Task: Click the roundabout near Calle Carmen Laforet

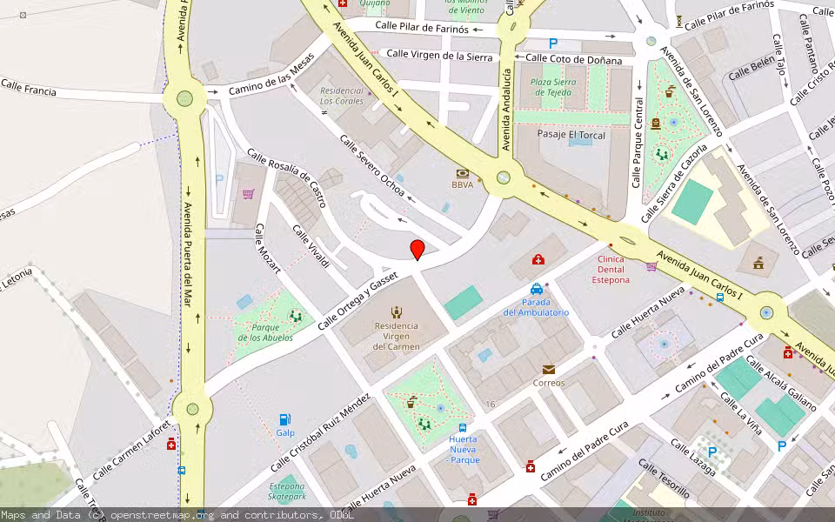Action: click(193, 409)
